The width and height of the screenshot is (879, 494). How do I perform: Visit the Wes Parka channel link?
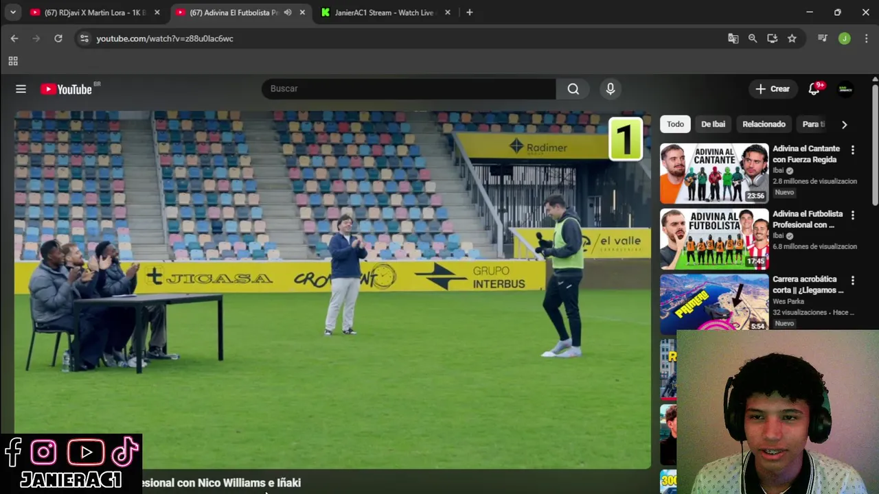click(788, 301)
